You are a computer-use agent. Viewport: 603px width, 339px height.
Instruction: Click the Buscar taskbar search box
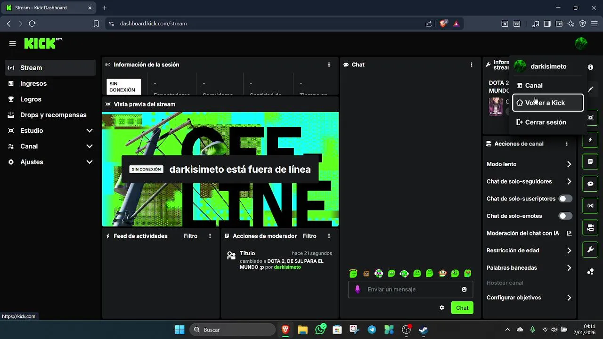point(233,330)
